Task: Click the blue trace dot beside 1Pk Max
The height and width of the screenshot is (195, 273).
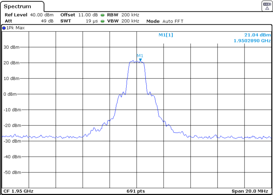Action: (4, 27)
